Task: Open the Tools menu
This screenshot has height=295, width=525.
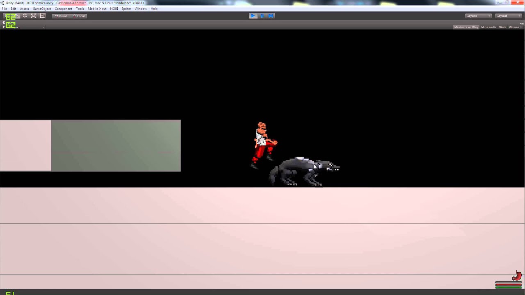Action: tap(80, 9)
